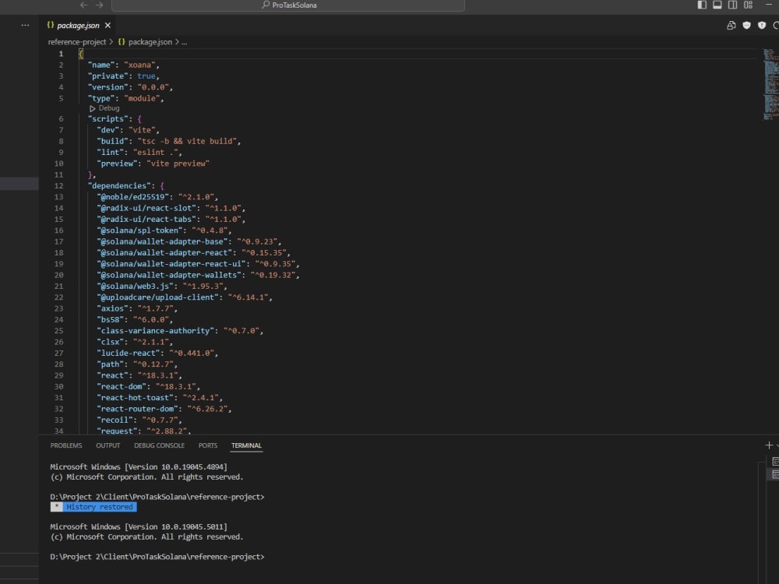Click the "private": true line
Screen dimensions: 779x584
point(124,76)
